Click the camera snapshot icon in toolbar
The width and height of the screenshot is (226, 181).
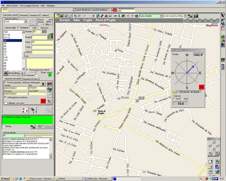[196, 16]
